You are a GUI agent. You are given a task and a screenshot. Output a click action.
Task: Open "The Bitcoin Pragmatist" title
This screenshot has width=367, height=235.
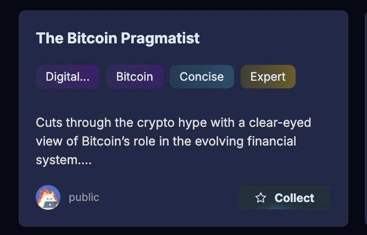point(118,38)
